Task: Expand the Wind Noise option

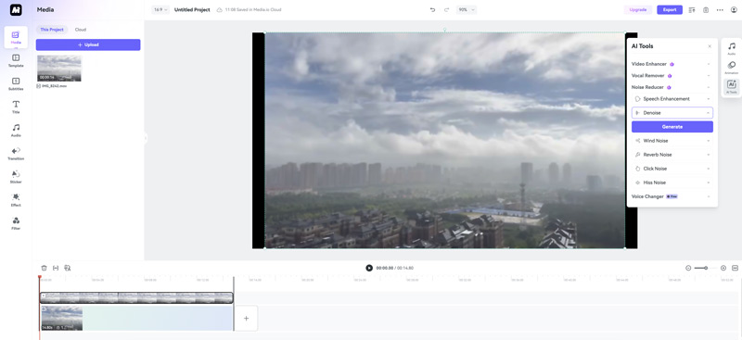Action: (x=672, y=141)
